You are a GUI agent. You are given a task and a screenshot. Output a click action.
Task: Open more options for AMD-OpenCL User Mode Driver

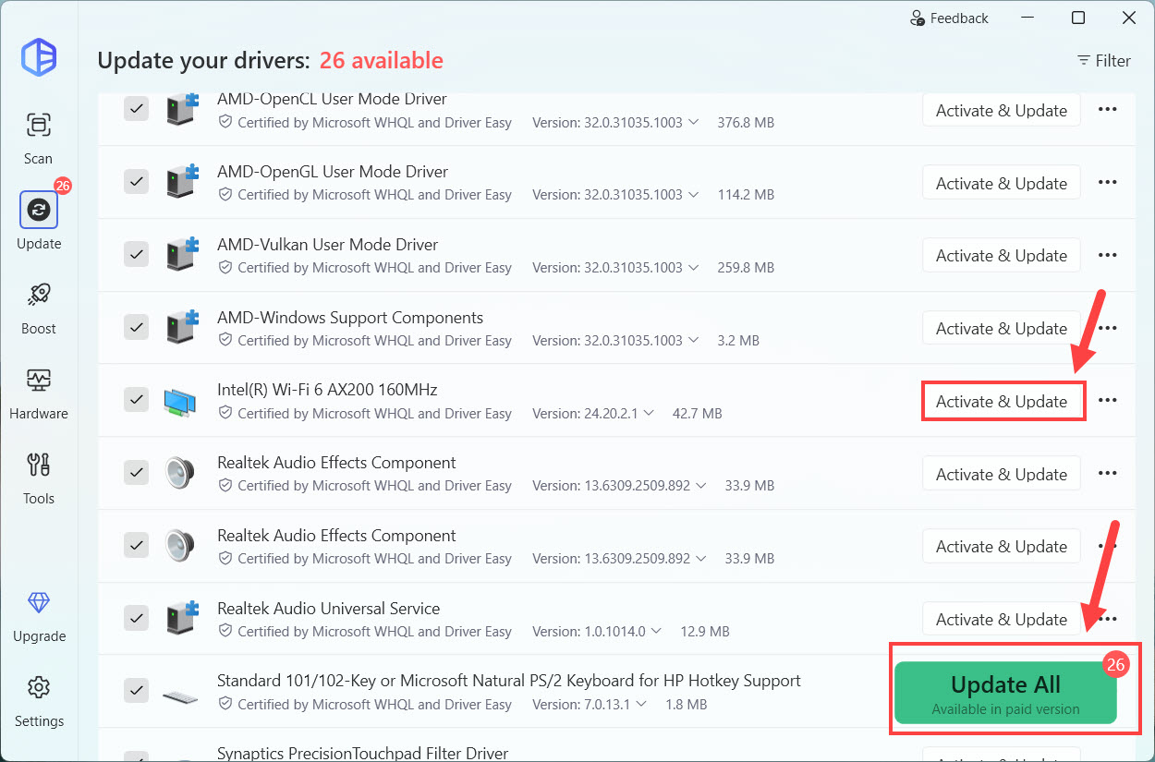tap(1108, 109)
